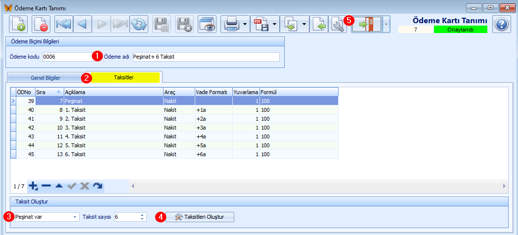Click the printer icon
The image size is (518, 235).
tap(231, 24)
